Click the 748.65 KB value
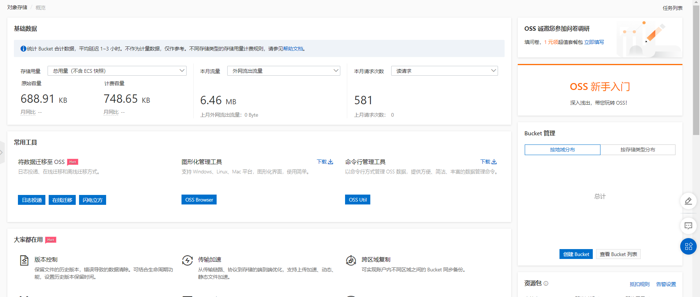The image size is (700, 297). [127, 99]
